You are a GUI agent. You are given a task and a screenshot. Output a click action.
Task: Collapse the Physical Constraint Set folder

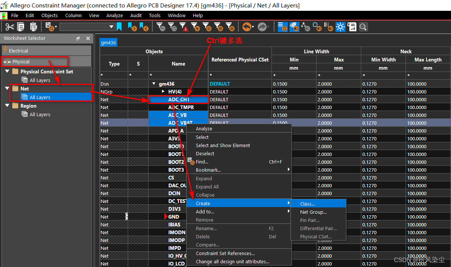(x=7, y=71)
